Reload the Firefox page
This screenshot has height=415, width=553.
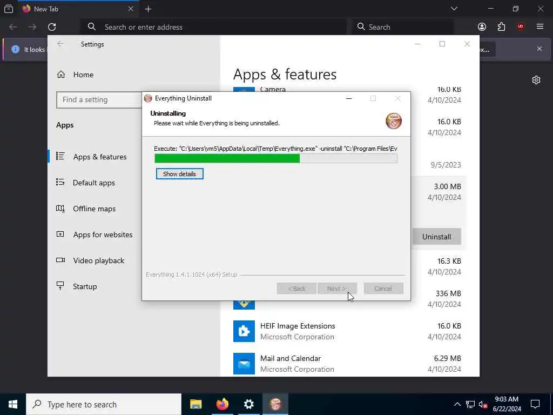coord(52,27)
